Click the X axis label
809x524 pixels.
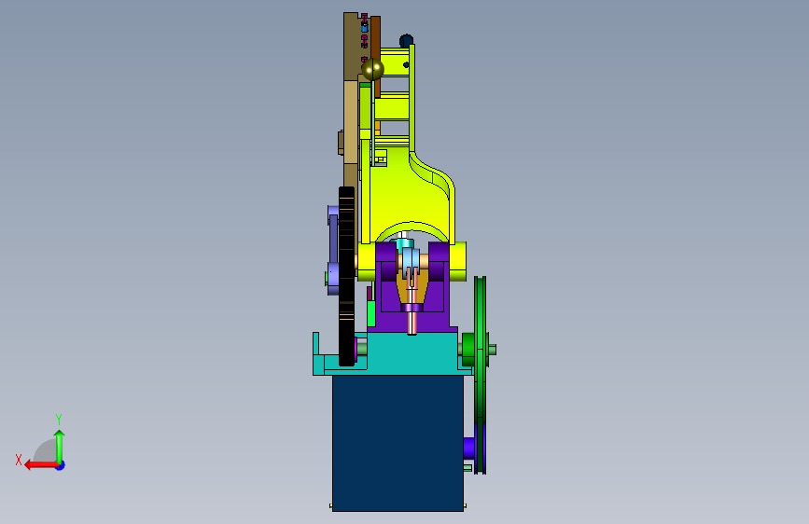click(19, 460)
